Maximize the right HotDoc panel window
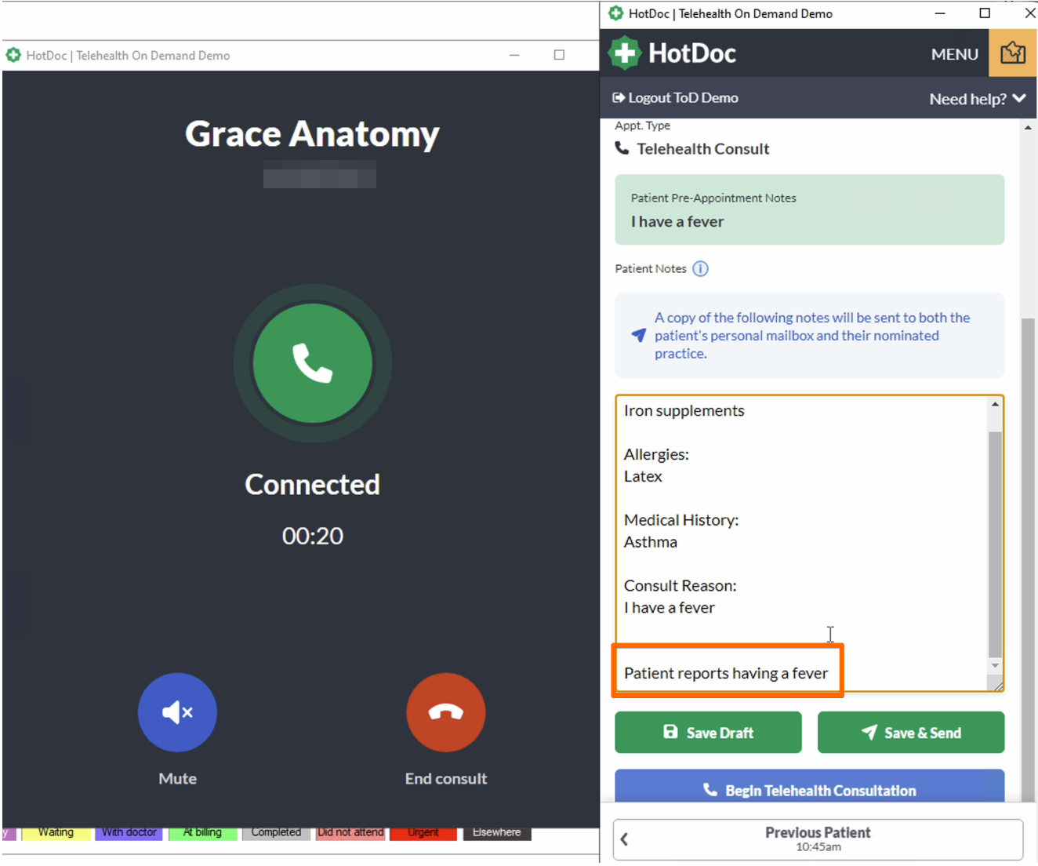Viewport: 1038px width, 866px height. point(985,13)
